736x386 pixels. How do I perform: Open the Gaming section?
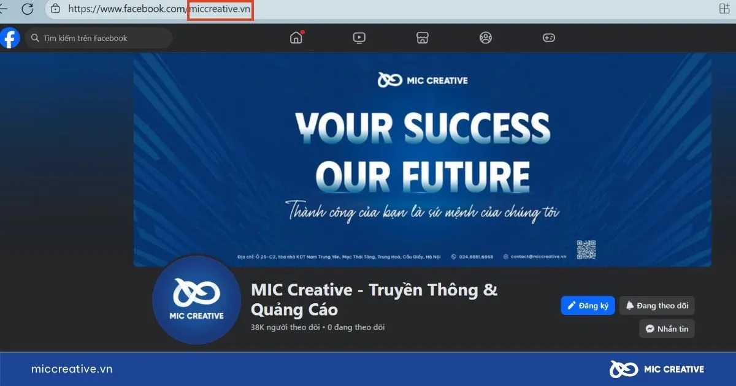click(x=548, y=37)
